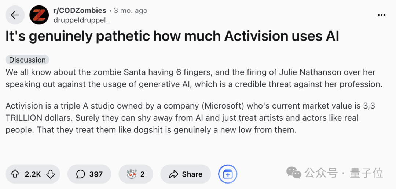Open the 397 comments section
The height and width of the screenshot is (189, 396).
pos(89,174)
